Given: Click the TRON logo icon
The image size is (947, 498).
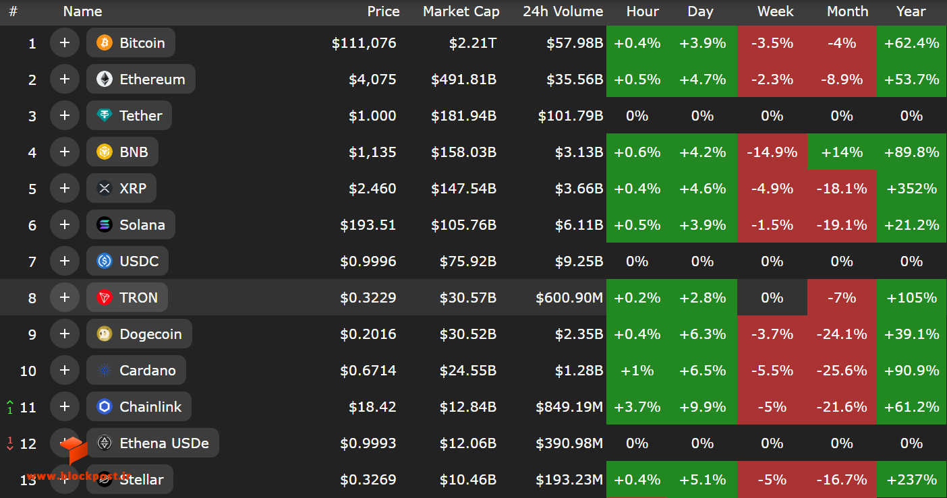Looking at the screenshot, I should pyautogui.click(x=104, y=298).
